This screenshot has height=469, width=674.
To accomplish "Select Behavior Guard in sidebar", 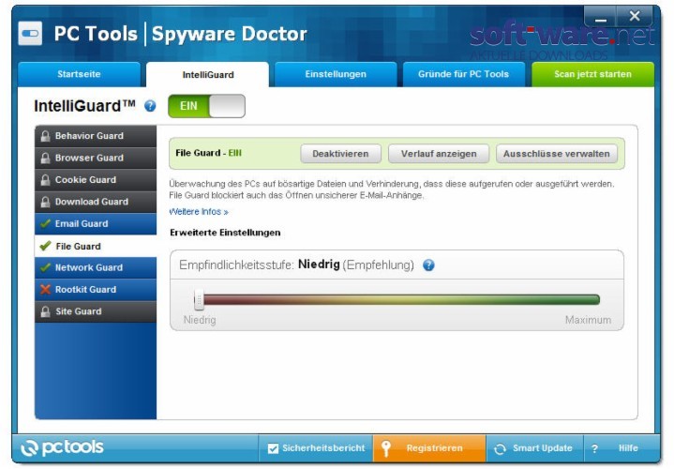I will [96, 136].
